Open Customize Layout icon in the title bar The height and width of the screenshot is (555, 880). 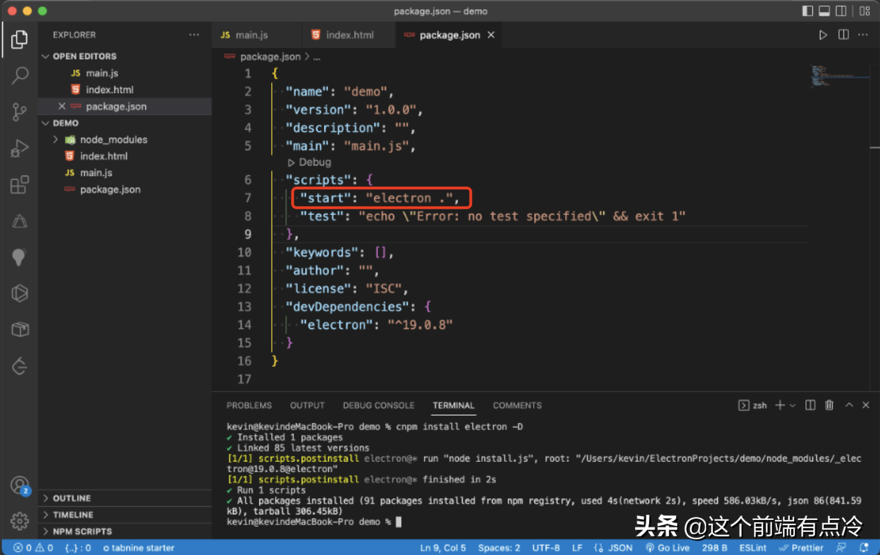point(864,11)
